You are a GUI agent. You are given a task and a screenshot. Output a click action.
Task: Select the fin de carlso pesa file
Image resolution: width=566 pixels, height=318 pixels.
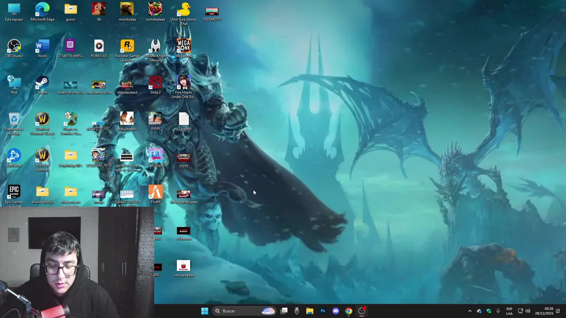pos(184,197)
